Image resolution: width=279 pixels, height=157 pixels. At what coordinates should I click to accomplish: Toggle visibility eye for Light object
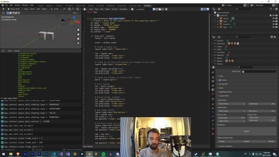click(273, 27)
